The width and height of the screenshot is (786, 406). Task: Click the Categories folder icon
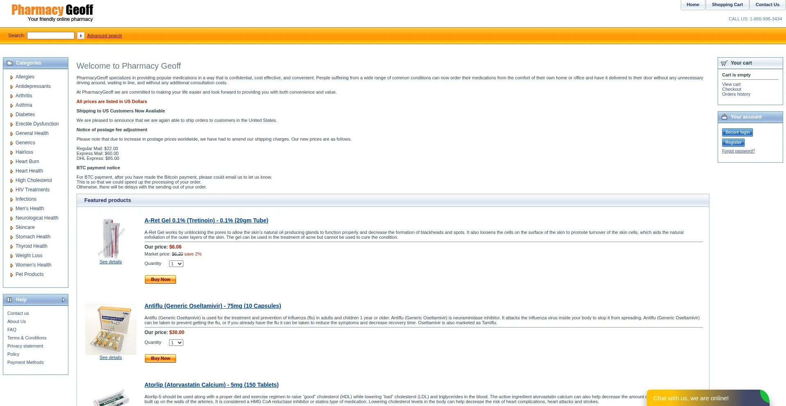[9, 63]
